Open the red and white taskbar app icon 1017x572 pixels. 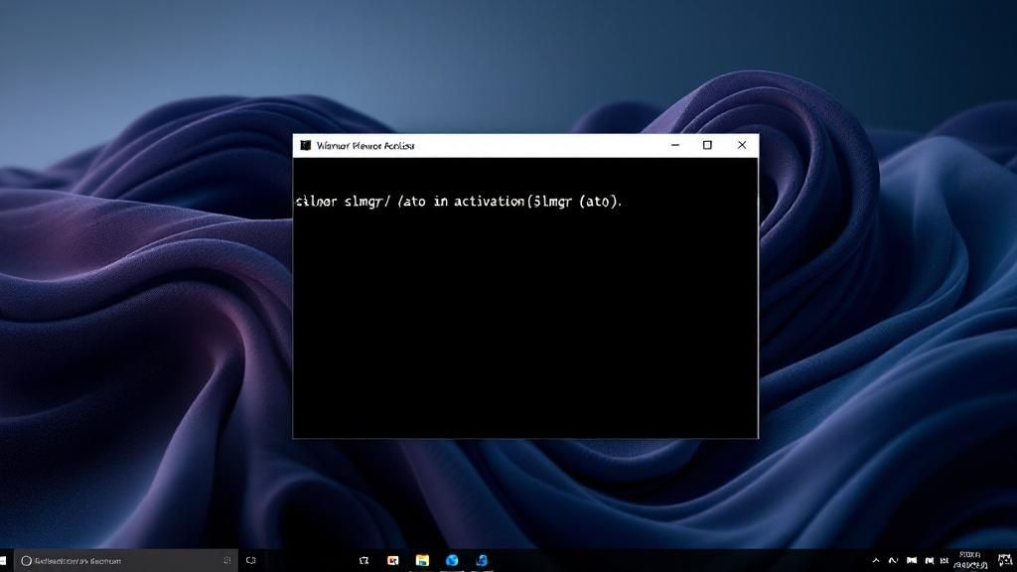[x=393, y=560]
